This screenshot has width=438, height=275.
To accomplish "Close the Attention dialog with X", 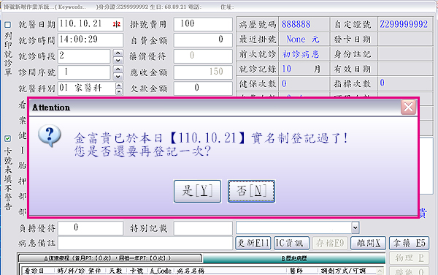I will (x=408, y=107).
